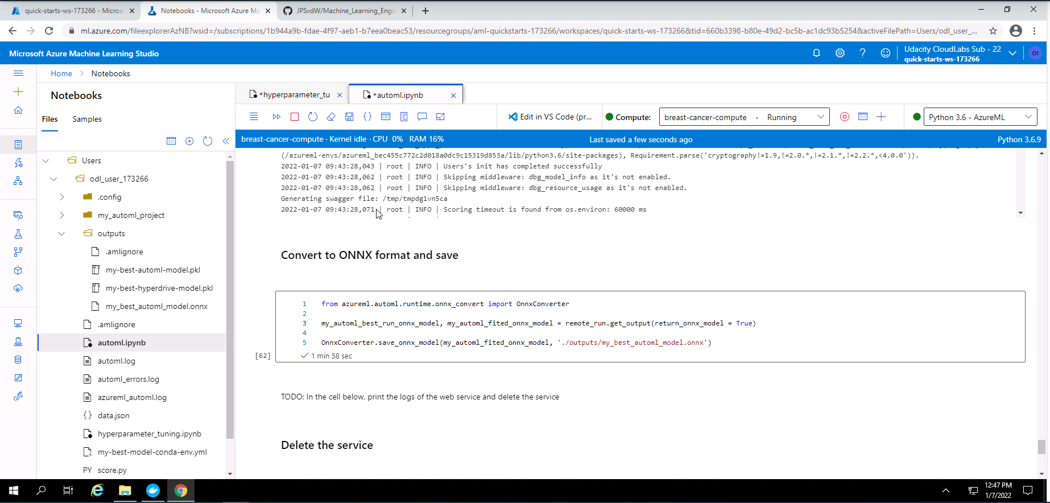1050x503 pixels.
Task: Collapse the odl_user_173266 folder
Action: 53,179
